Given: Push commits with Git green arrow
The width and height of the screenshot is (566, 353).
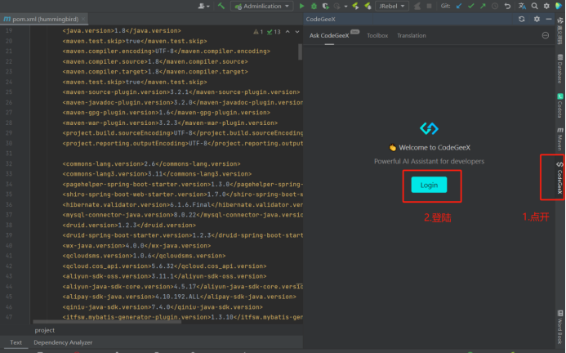Looking at the screenshot, I should (483, 6).
